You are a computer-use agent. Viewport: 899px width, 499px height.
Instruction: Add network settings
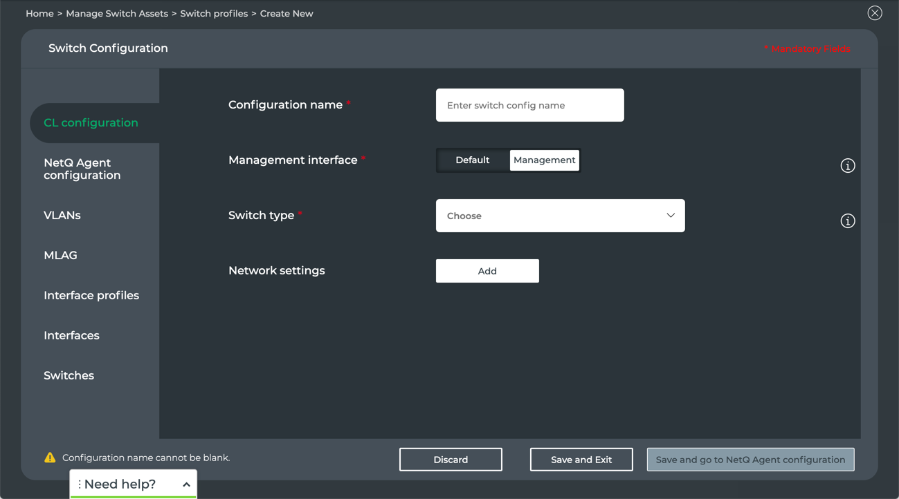pos(487,271)
